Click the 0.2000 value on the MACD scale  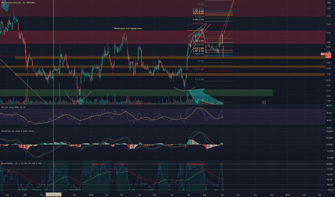pyautogui.click(x=330, y=131)
